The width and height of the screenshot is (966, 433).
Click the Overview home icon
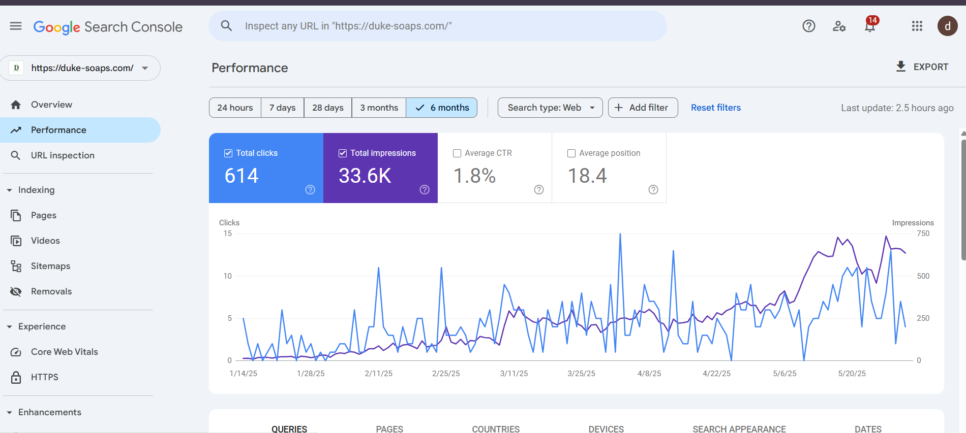pos(16,105)
